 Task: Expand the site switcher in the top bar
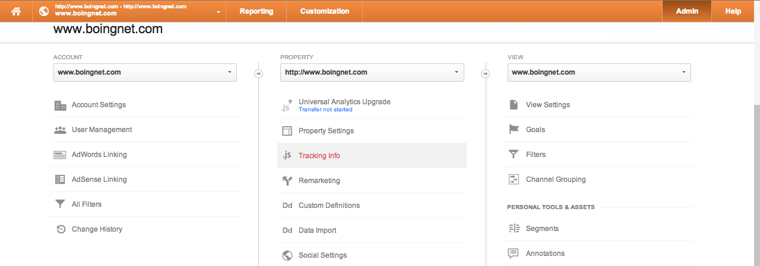[x=129, y=11]
